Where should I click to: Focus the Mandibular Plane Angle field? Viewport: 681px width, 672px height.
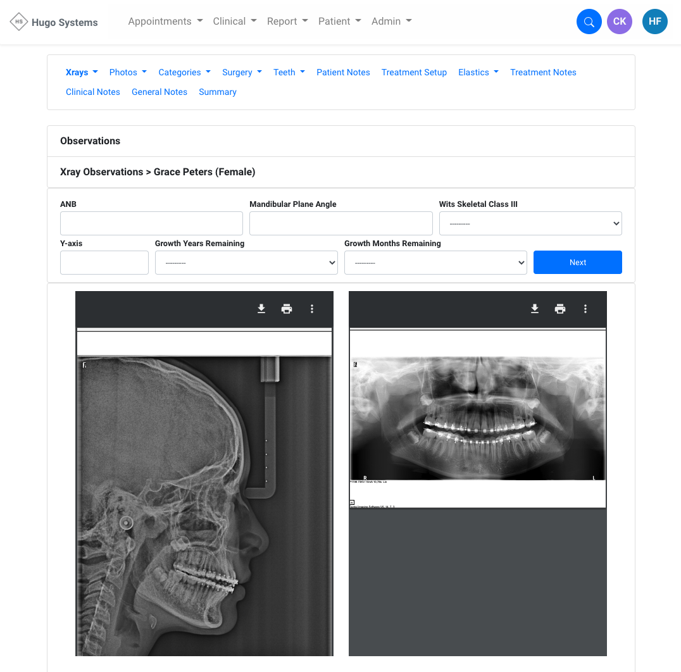coord(340,223)
